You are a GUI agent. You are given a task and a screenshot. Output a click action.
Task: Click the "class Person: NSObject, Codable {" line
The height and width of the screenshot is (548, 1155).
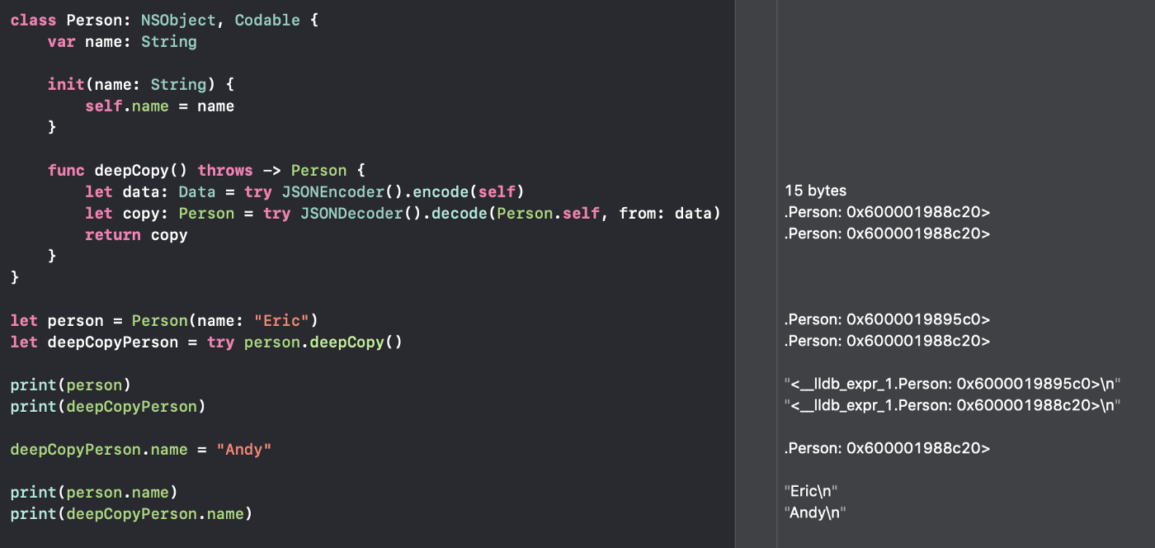[x=164, y=21]
